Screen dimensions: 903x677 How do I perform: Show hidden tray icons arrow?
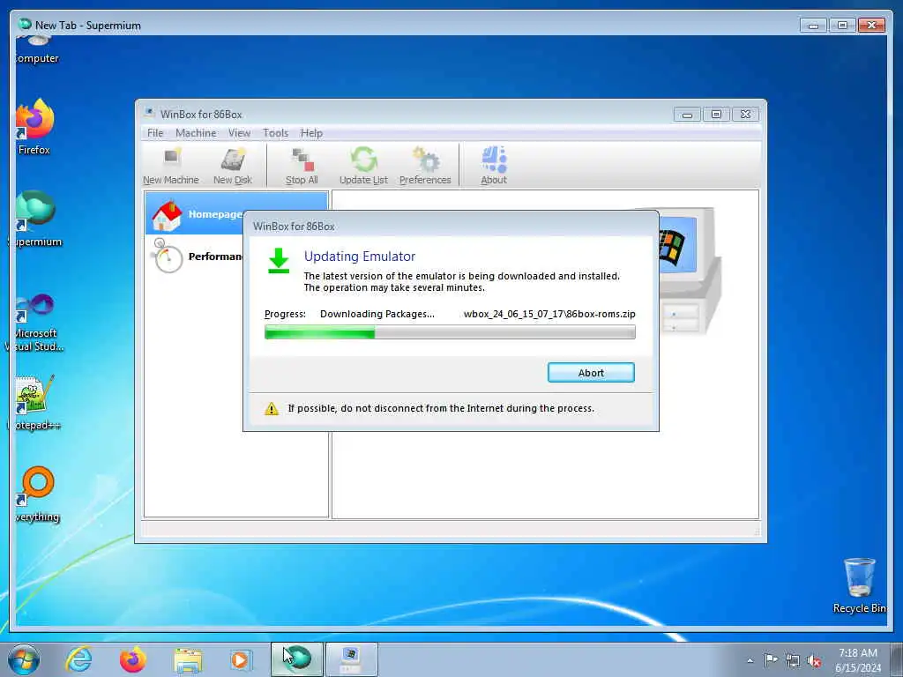click(x=750, y=660)
